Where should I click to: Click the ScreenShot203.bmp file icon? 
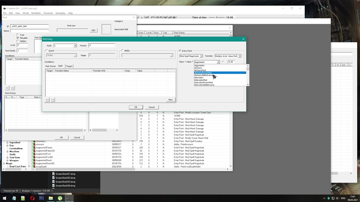tap(53, 182)
